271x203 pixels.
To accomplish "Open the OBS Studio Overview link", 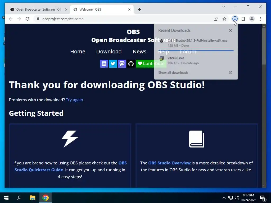I will point(169,163).
